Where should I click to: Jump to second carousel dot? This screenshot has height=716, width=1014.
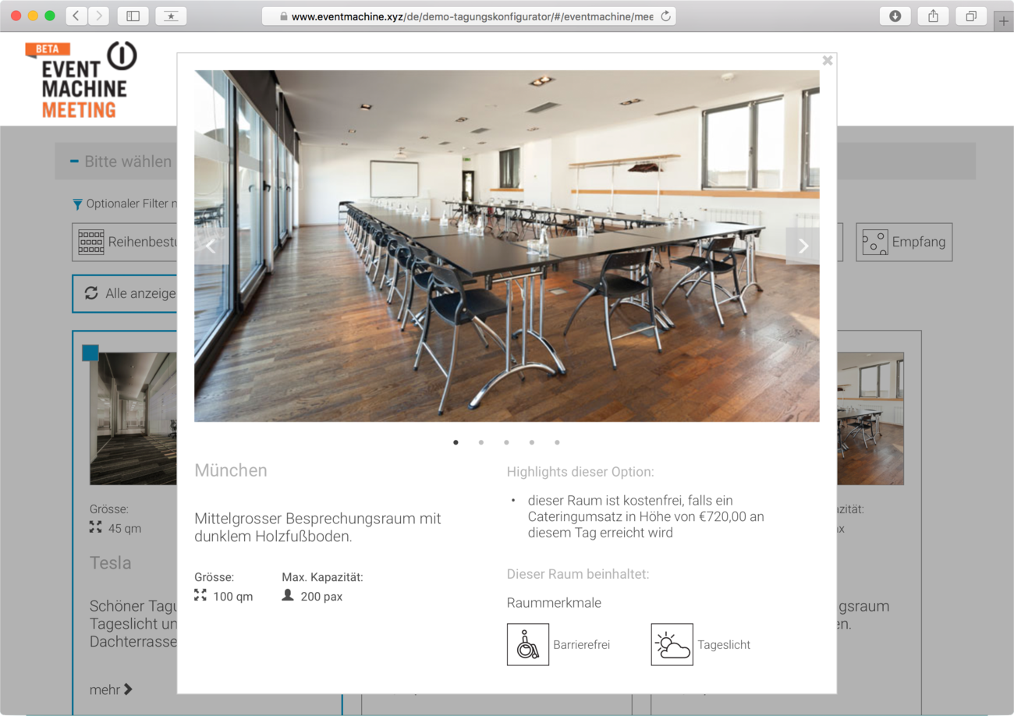tap(481, 442)
